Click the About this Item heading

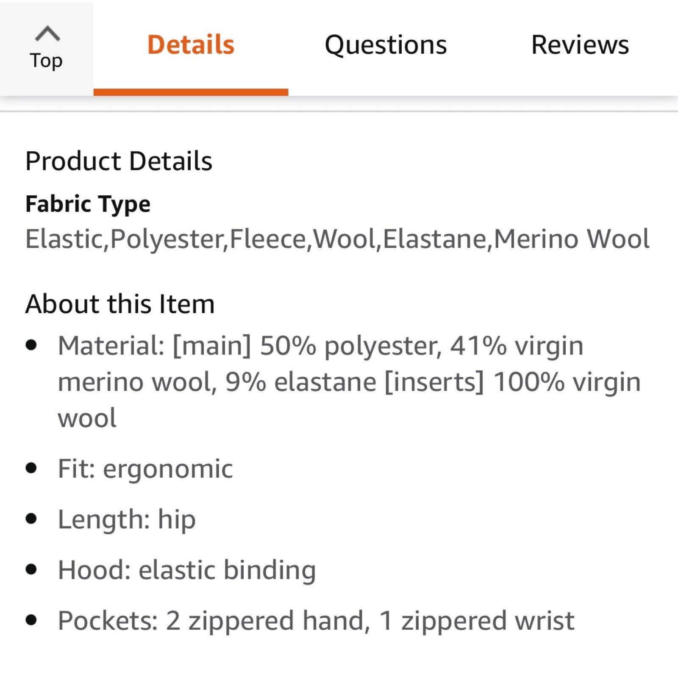(120, 304)
